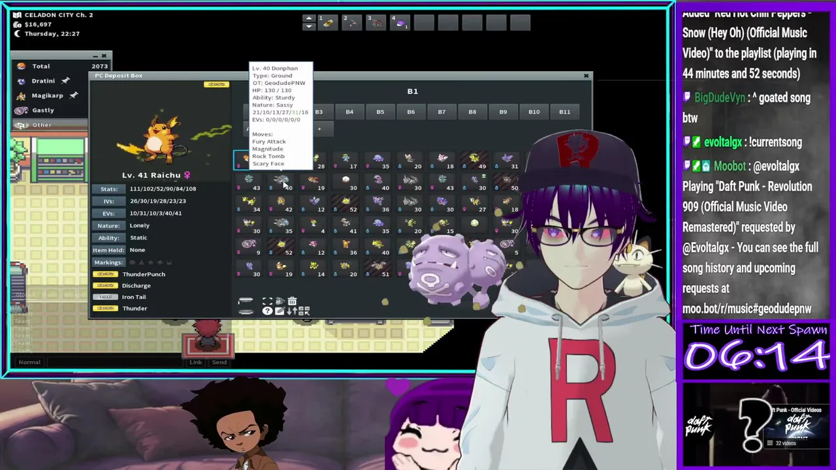
Task: Select hotbar slot 4 item
Action: pos(400,23)
